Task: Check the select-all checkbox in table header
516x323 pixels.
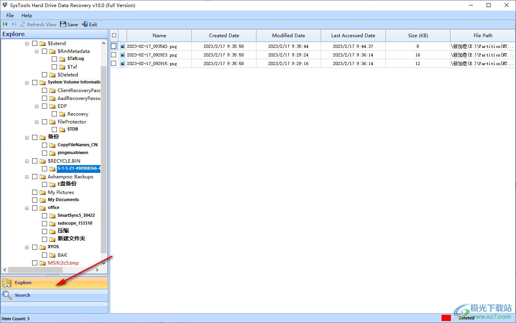Action: pyautogui.click(x=114, y=35)
